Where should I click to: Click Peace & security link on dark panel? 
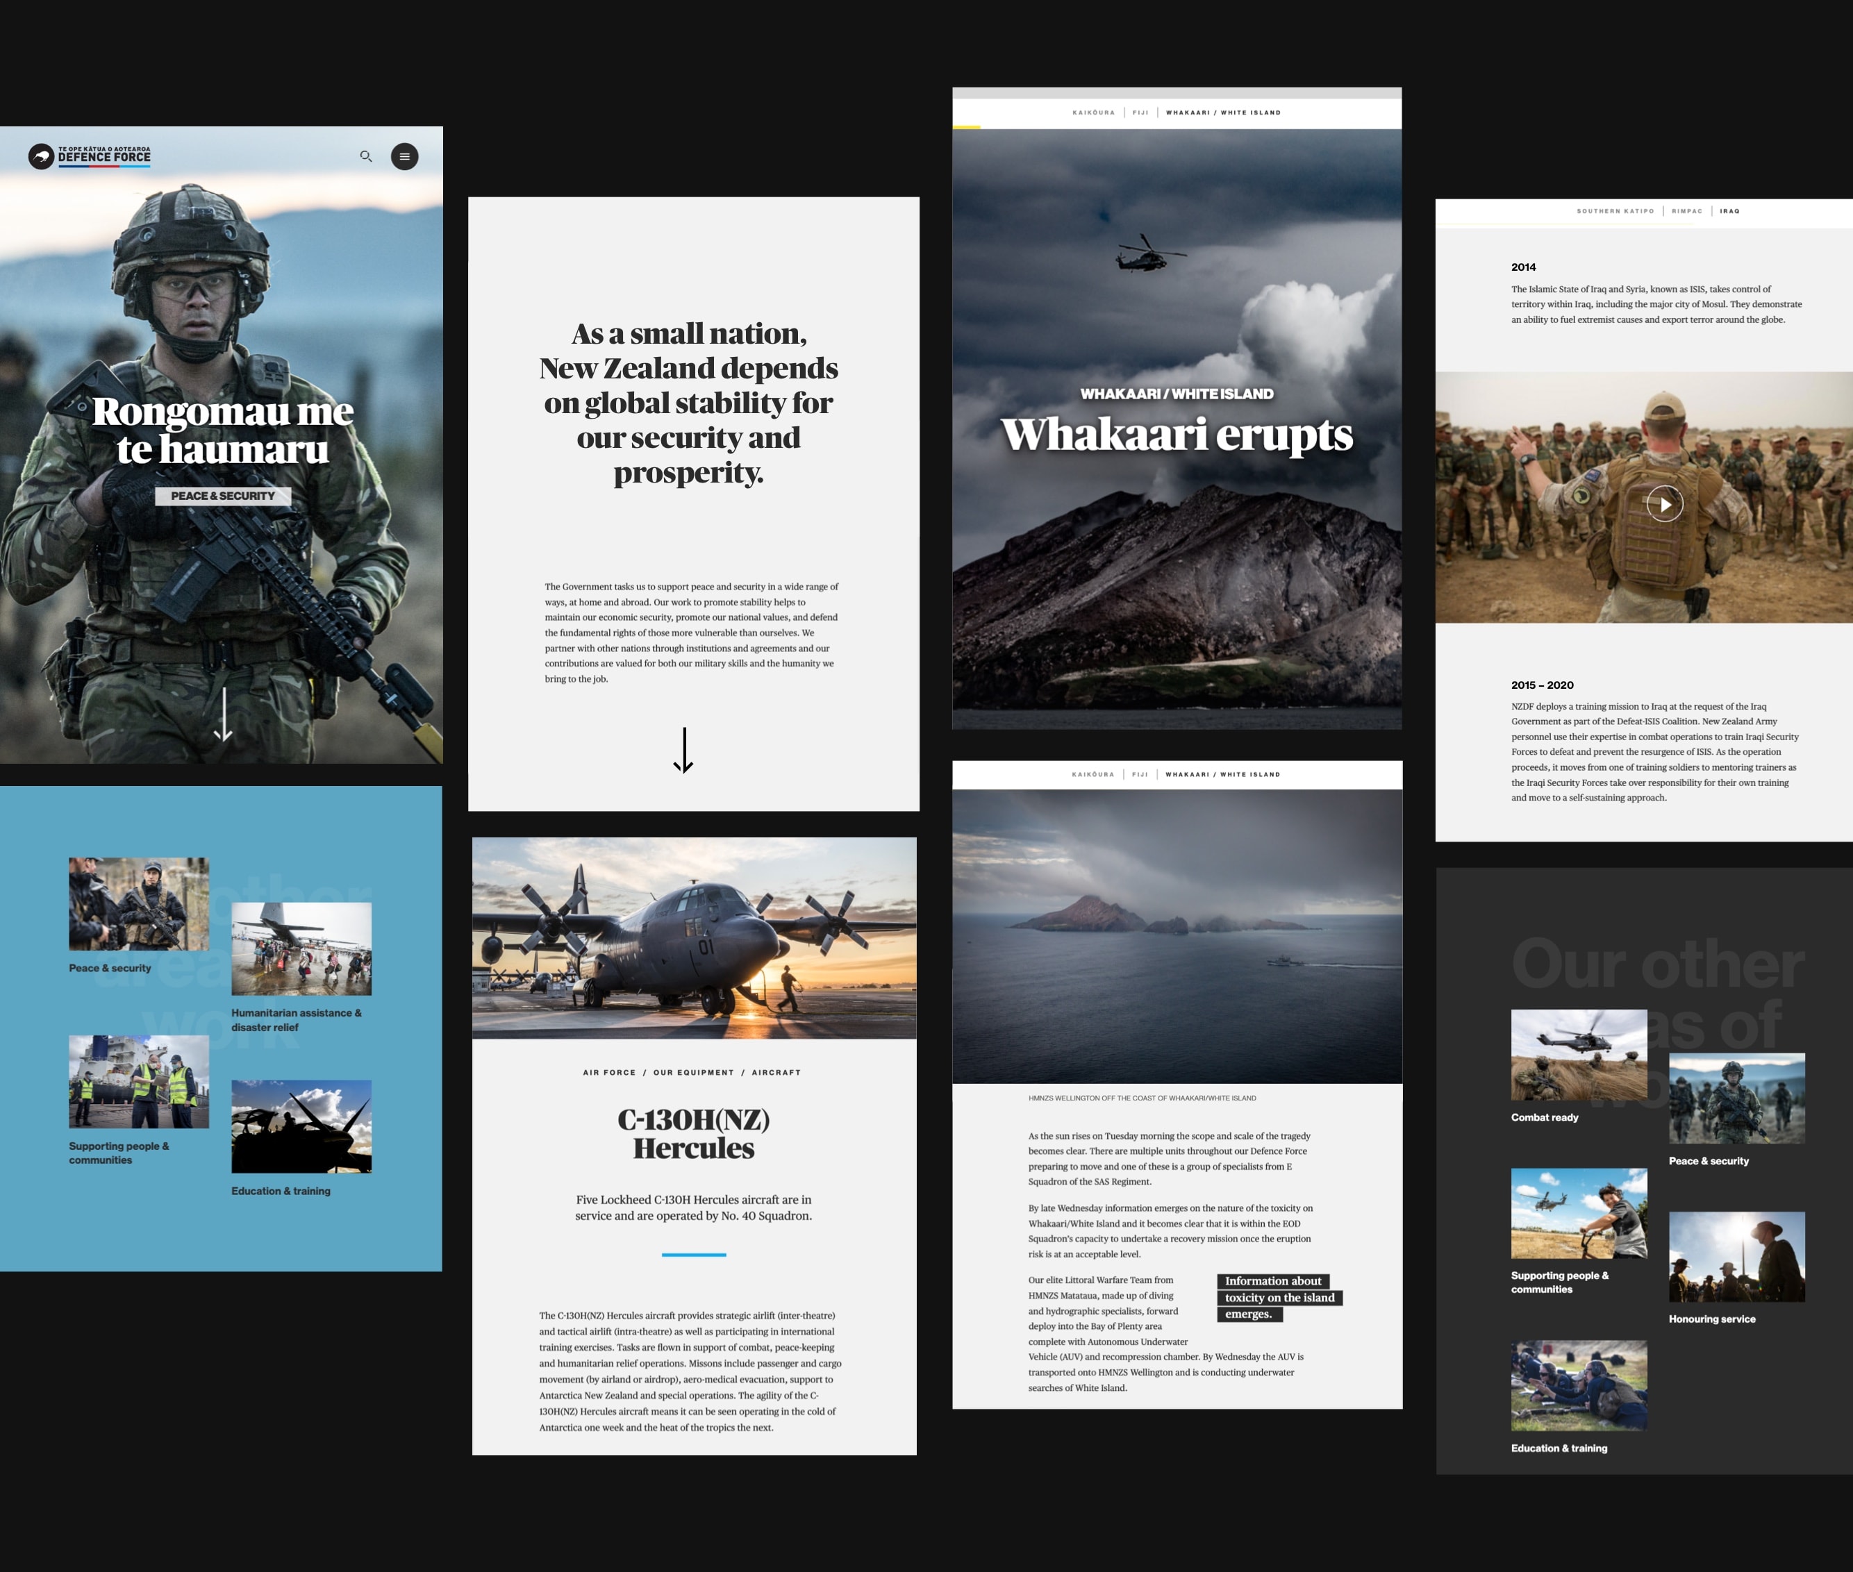1709,1160
